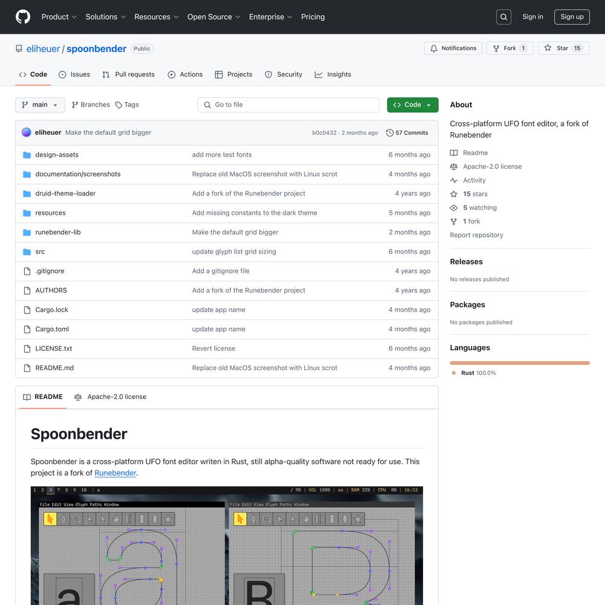The width and height of the screenshot is (605, 605).
Task: Switch to the Insights tab
Action: tap(333, 74)
